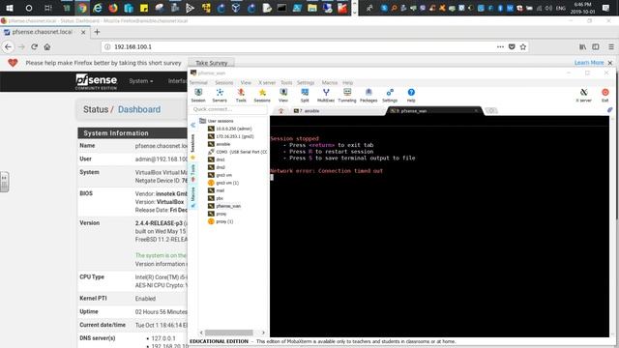Image resolution: width=619 pixels, height=348 pixels.
Task: Click the Dashboard breadcrumb link
Action: pos(139,109)
